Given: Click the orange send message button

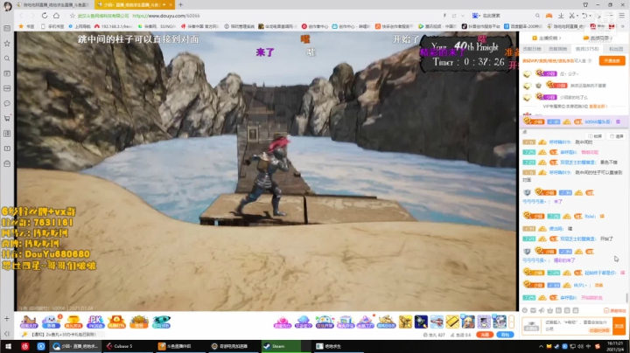Looking at the screenshot, I should click(619, 326).
